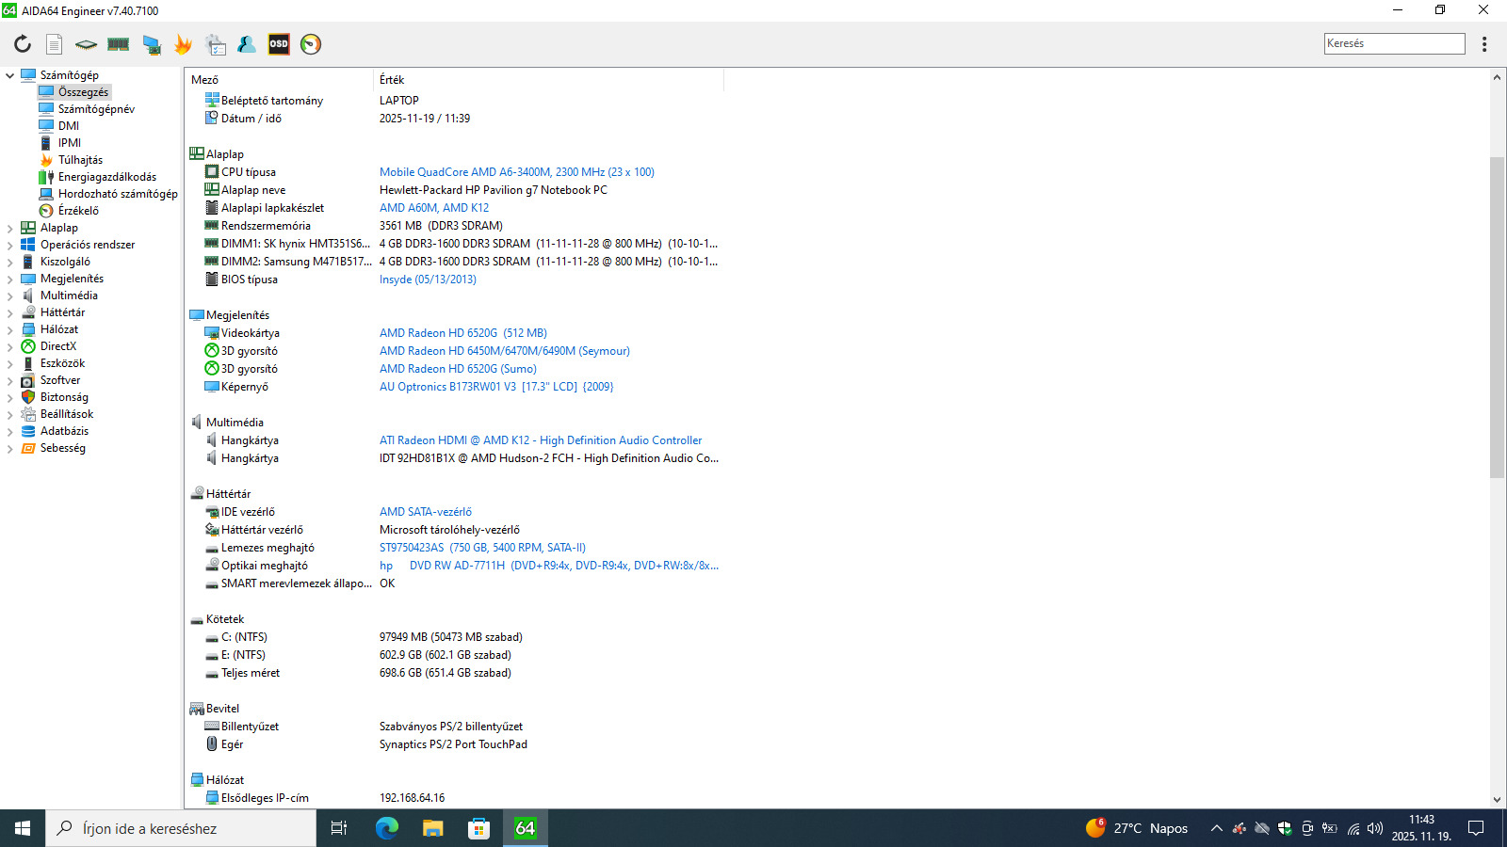Open the AMD Radeon HD 6520G (512 MB) link
Viewport: 1507px width, 847px height.
pyautogui.click(x=463, y=333)
